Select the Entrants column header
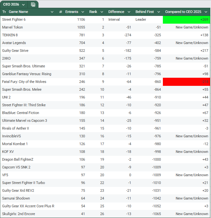The height and width of the screenshot is (218, 211). (x=72, y=12)
